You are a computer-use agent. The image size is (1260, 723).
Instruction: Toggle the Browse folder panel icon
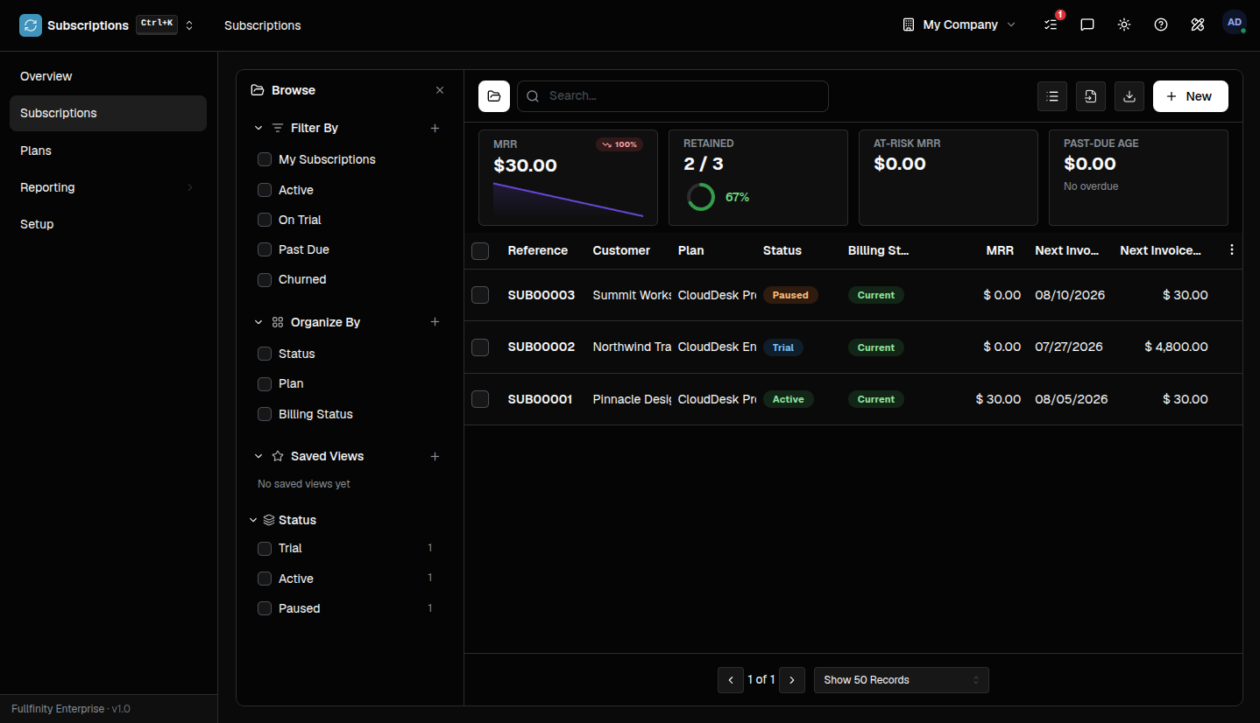[494, 96]
